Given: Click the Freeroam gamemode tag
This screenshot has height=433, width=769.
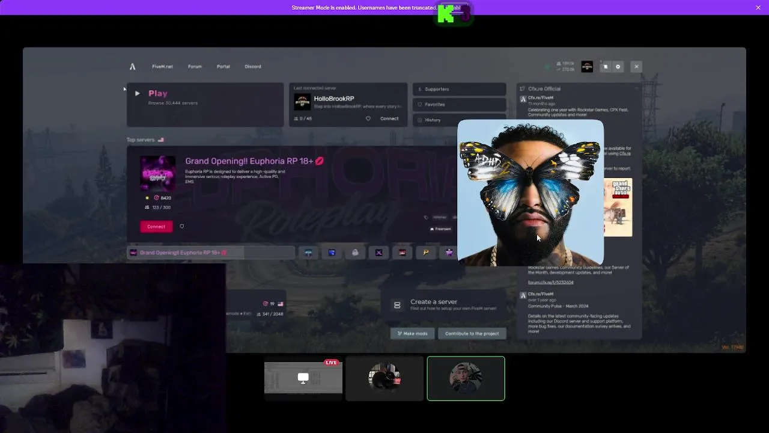Looking at the screenshot, I should (x=440, y=229).
